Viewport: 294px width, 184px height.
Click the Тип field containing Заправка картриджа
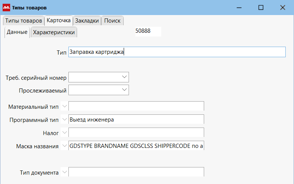177,52
